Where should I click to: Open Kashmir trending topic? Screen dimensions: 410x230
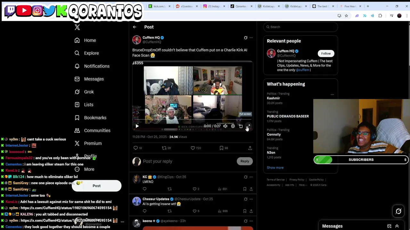pos(273,98)
